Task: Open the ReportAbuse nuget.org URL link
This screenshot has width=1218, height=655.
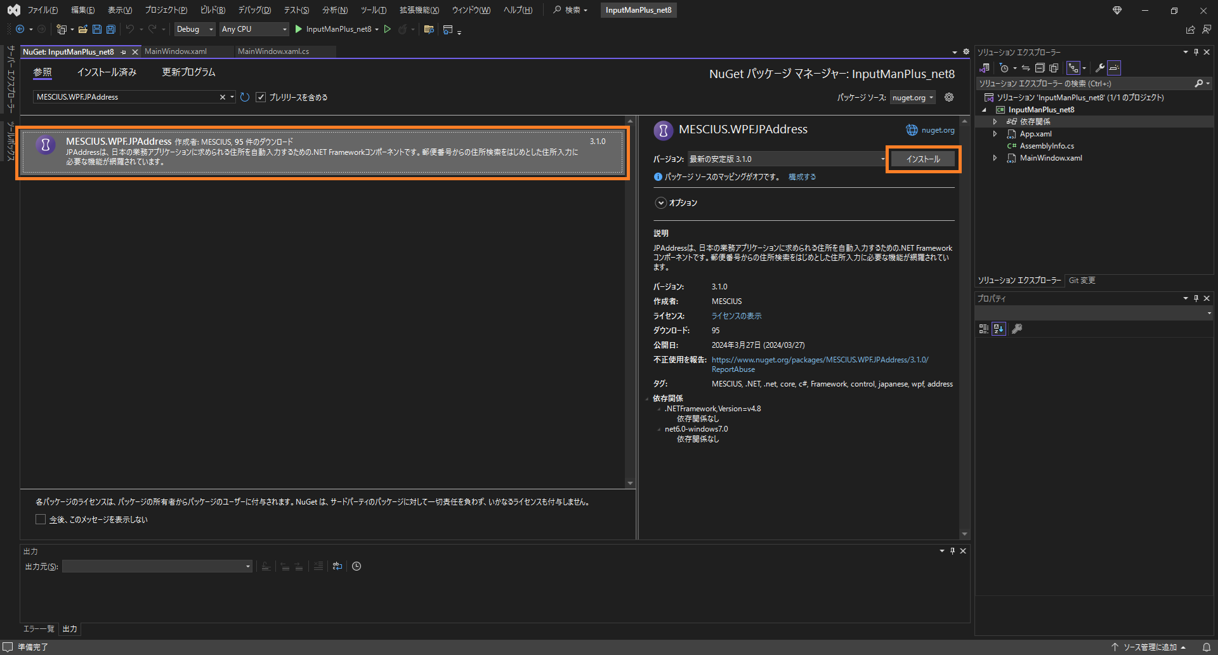Action: click(x=820, y=364)
